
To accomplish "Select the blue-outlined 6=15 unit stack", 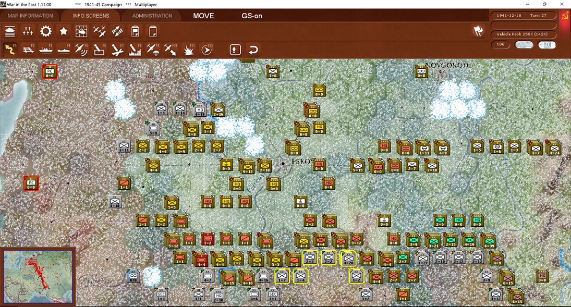I will coord(228,277).
